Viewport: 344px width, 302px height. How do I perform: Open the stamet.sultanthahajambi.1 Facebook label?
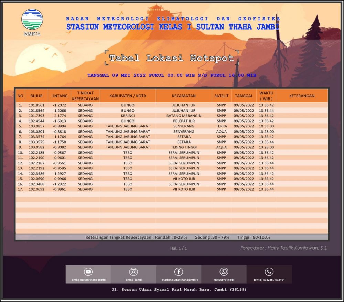(180, 280)
